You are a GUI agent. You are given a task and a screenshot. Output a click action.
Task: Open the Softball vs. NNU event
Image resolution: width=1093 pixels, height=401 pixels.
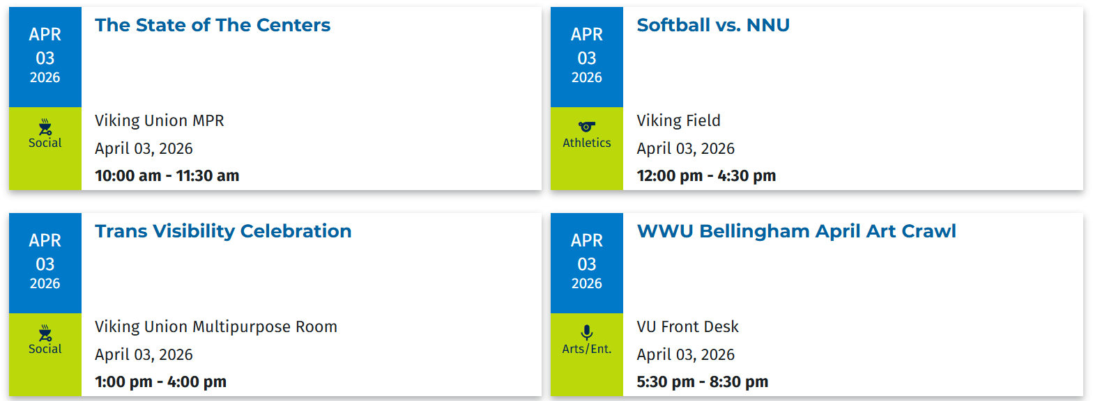coord(713,26)
